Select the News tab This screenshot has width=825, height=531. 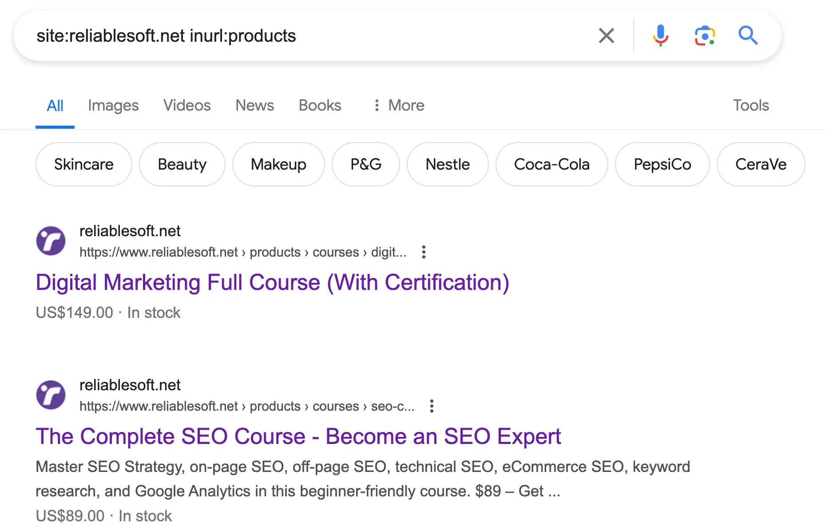click(x=254, y=105)
